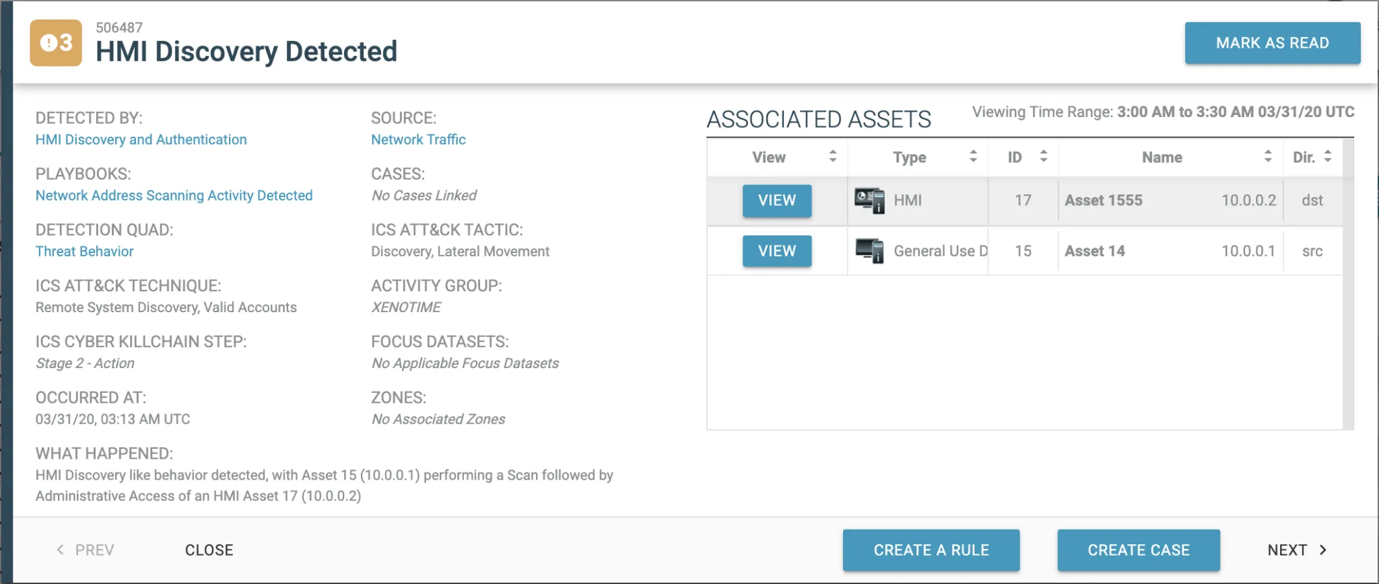Click the General Use D type cell text
The width and height of the screenshot is (1379, 584).
[941, 251]
